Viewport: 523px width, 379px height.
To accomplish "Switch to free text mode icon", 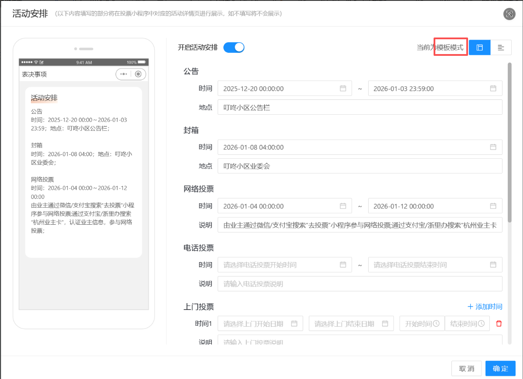I will pyautogui.click(x=501, y=48).
